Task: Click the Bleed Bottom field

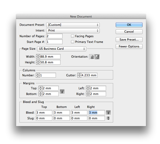Action: pos(62,113)
